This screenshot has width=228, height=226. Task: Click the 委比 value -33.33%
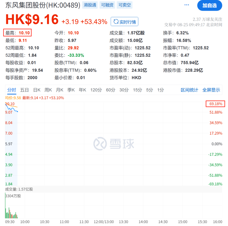(x=76, y=55)
